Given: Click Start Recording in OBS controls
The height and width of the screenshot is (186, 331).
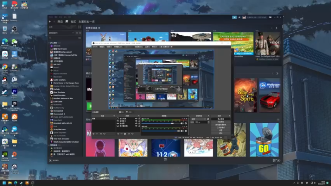Looking at the screenshot, I should coord(221,122).
